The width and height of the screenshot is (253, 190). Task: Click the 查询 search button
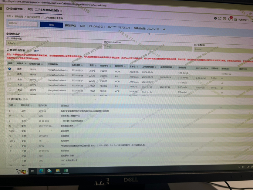pyautogui.click(x=52, y=25)
